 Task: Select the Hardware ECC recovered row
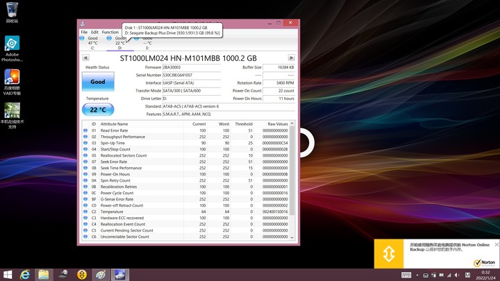point(185,218)
